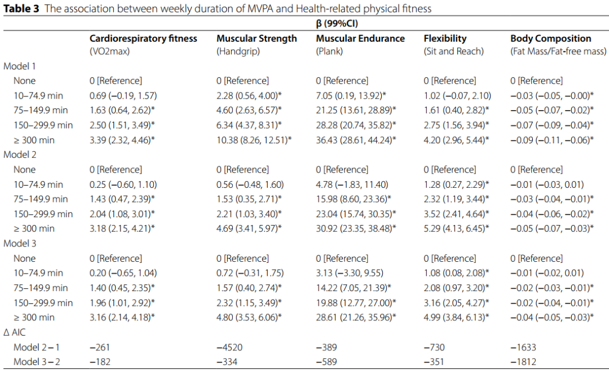Select the Body Composition column header
Screen dimensions: 609x370
pos(550,39)
